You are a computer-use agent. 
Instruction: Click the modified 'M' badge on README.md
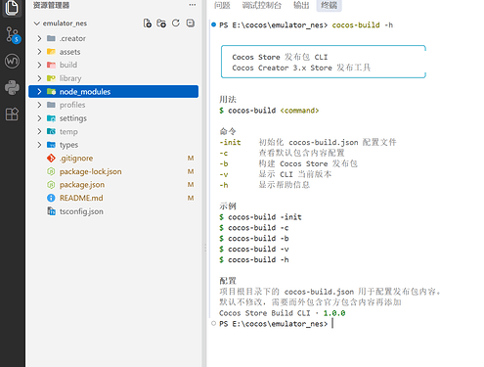coord(191,198)
